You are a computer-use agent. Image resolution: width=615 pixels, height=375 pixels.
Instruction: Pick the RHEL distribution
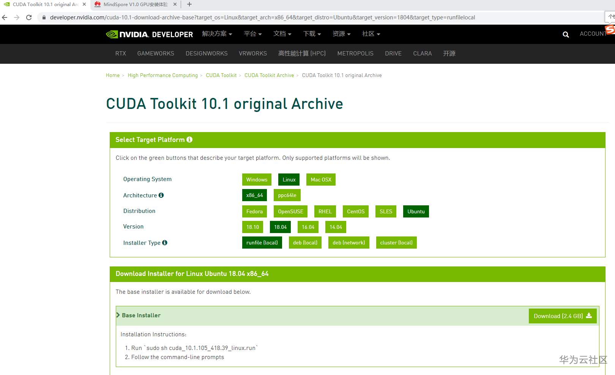(325, 211)
